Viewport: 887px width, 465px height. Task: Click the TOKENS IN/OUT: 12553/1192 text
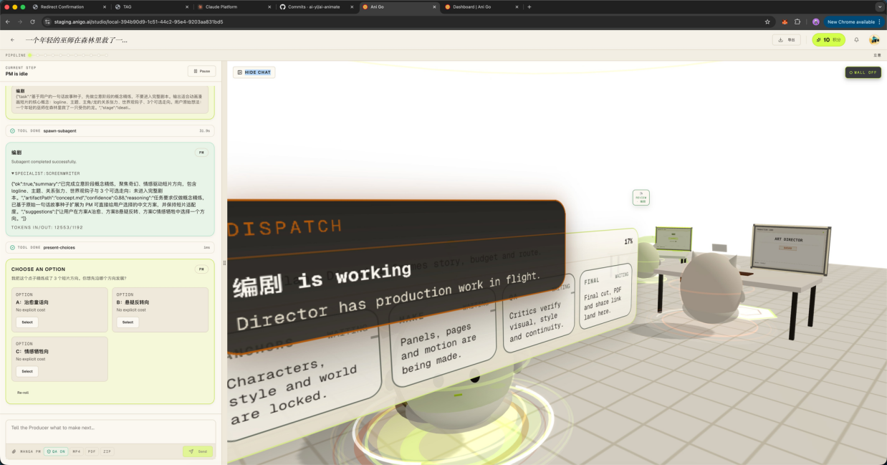(x=47, y=227)
